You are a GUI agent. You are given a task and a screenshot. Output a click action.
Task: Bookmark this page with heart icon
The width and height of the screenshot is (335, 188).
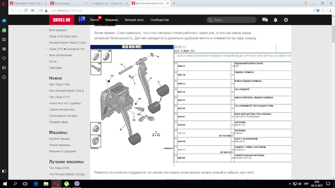coord(323,10)
